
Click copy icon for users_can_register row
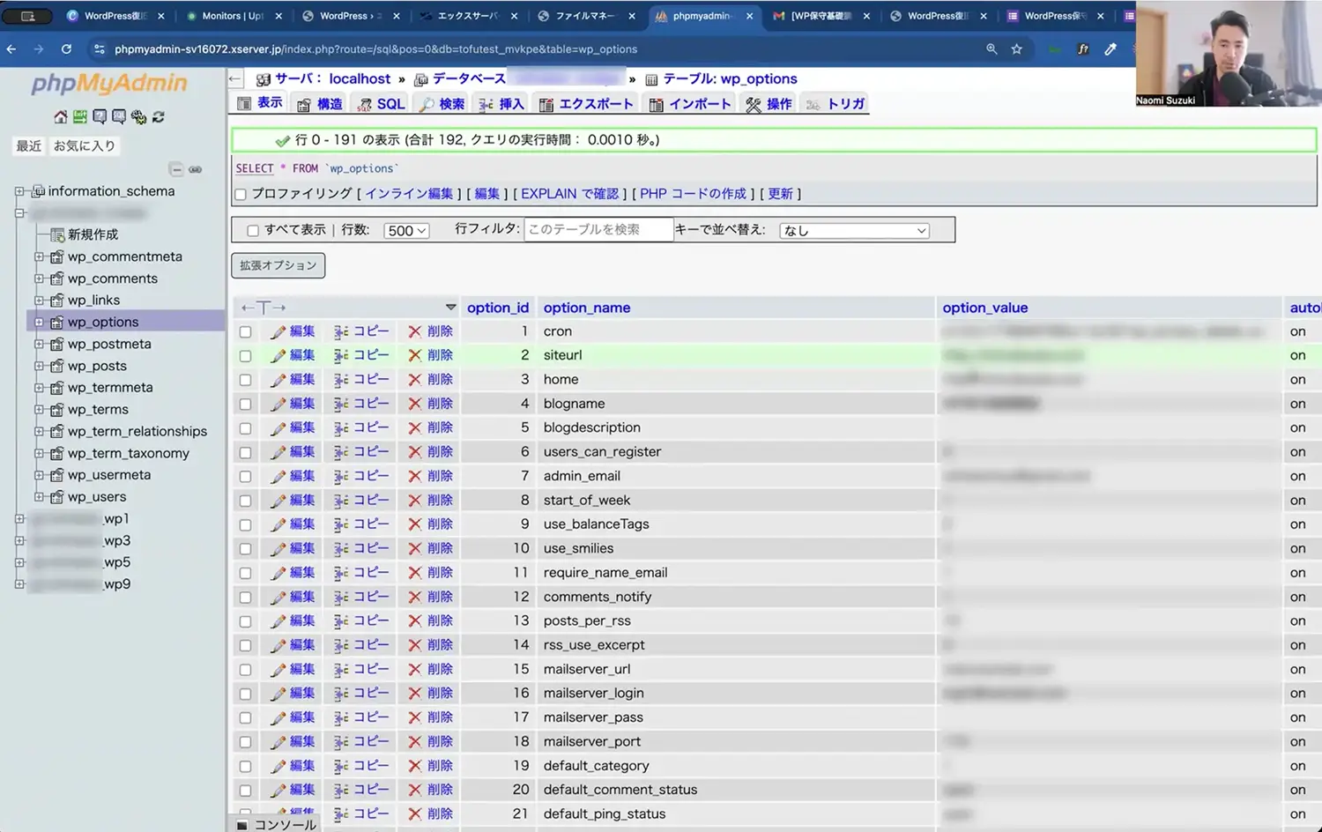click(341, 452)
